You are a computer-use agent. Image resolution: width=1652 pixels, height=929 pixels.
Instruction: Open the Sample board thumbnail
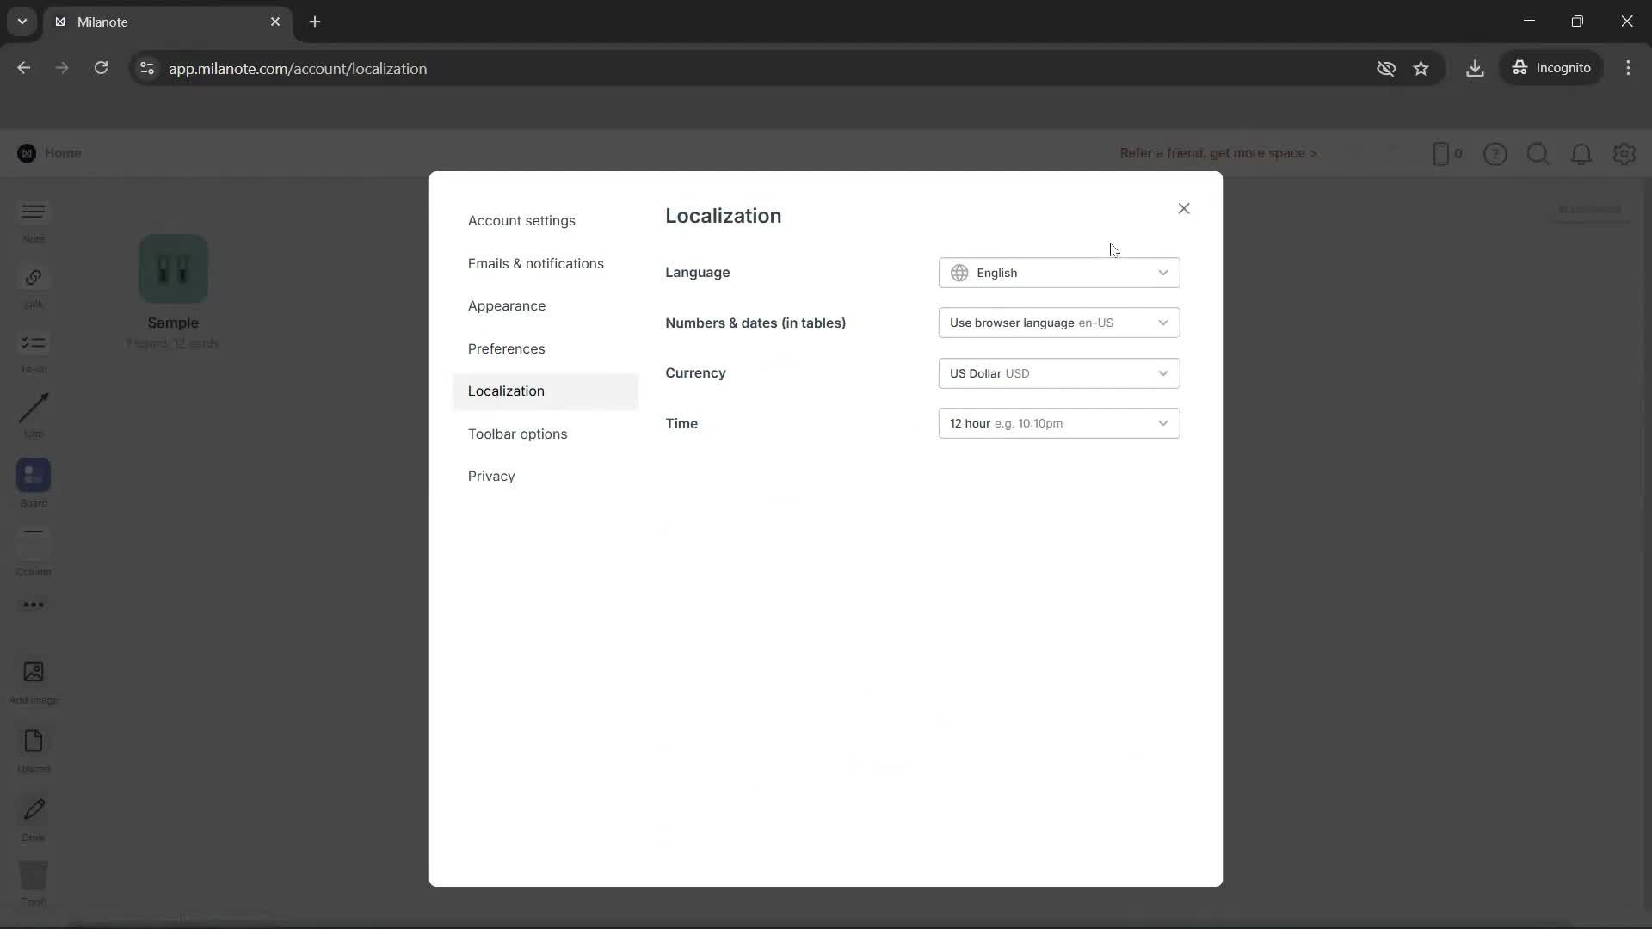(173, 268)
